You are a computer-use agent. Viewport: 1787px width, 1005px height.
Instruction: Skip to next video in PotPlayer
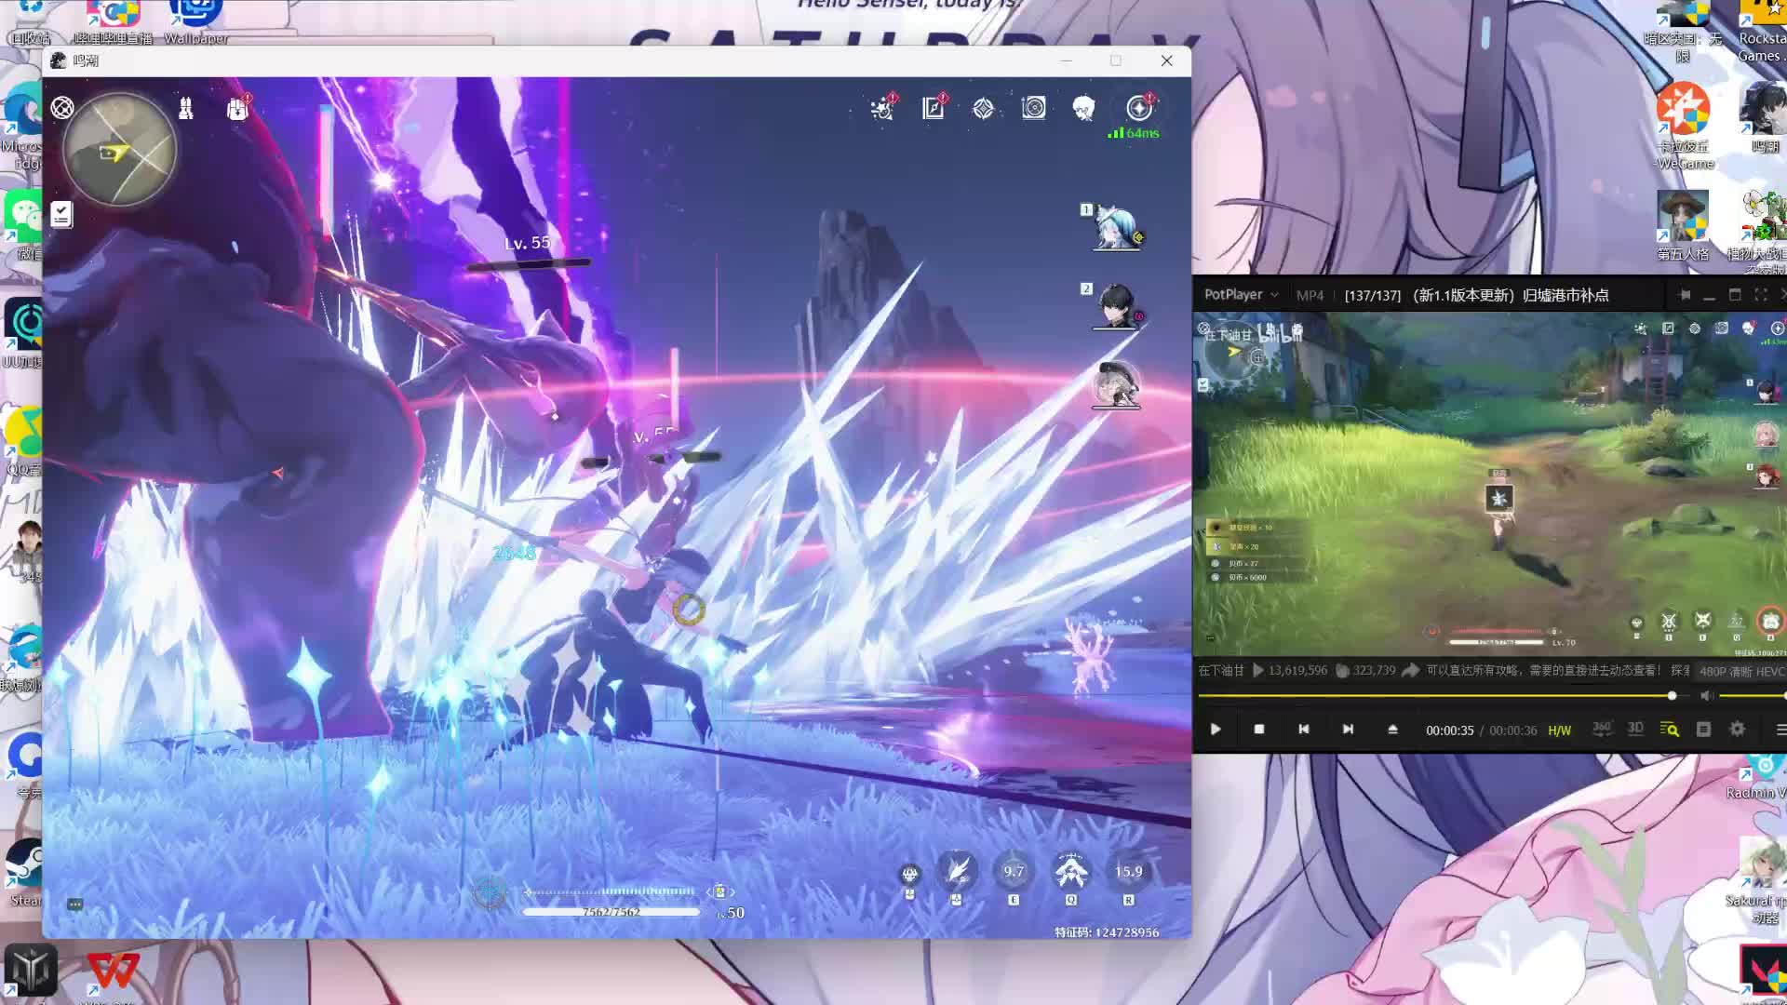(1348, 730)
